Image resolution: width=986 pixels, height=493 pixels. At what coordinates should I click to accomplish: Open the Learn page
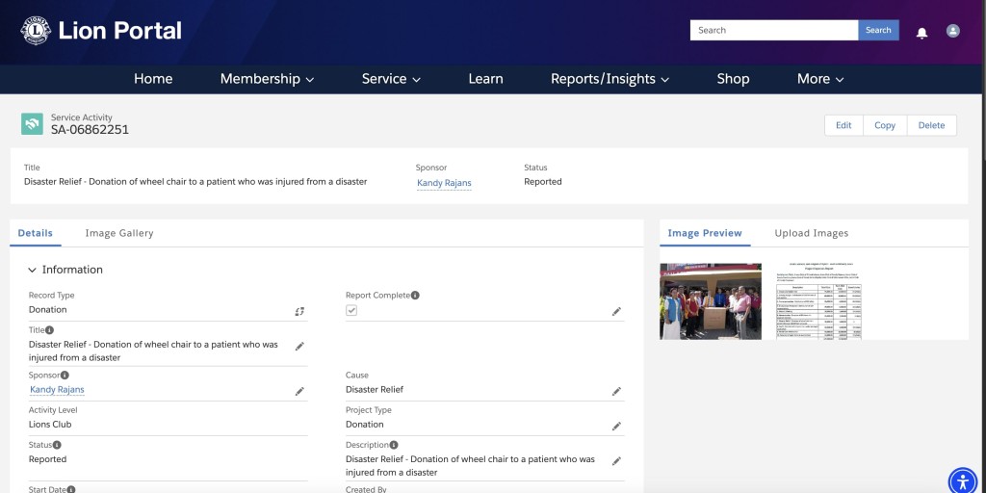click(485, 79)
